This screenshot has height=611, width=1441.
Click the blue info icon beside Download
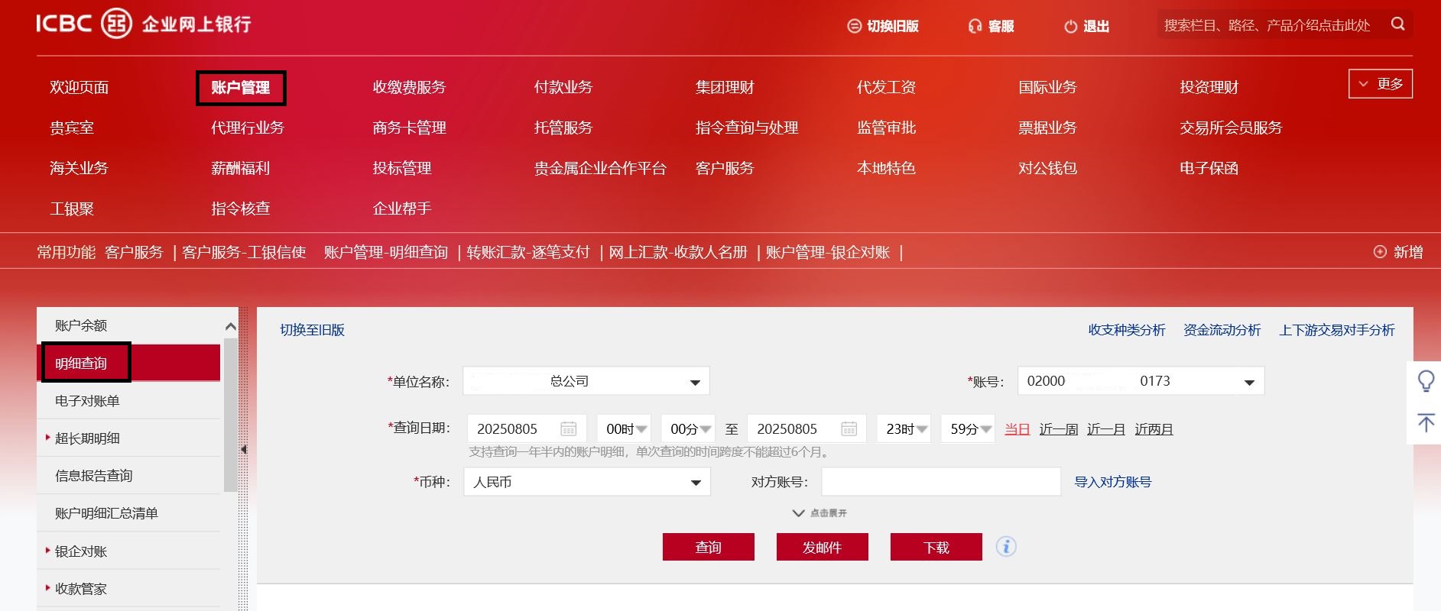coord(1006,547)
